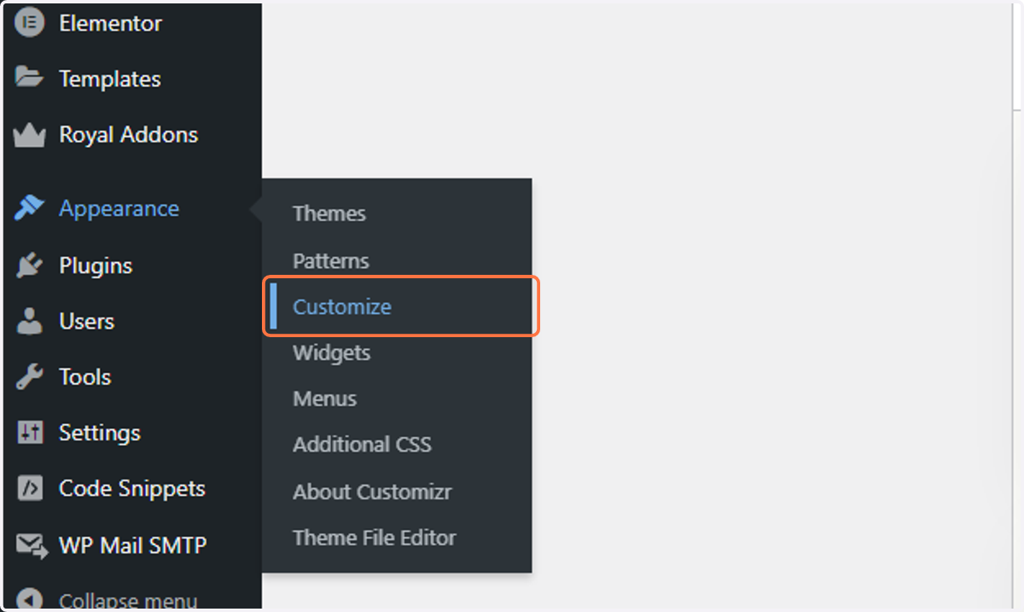Click the WP Mail SMTP envelope icon
This screenshot has width=1024, height=612.
tap(32, 545)
